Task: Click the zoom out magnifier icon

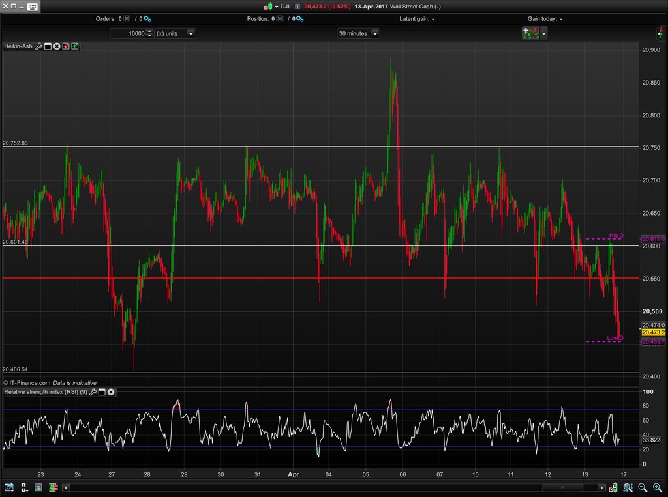Action: 642,487
